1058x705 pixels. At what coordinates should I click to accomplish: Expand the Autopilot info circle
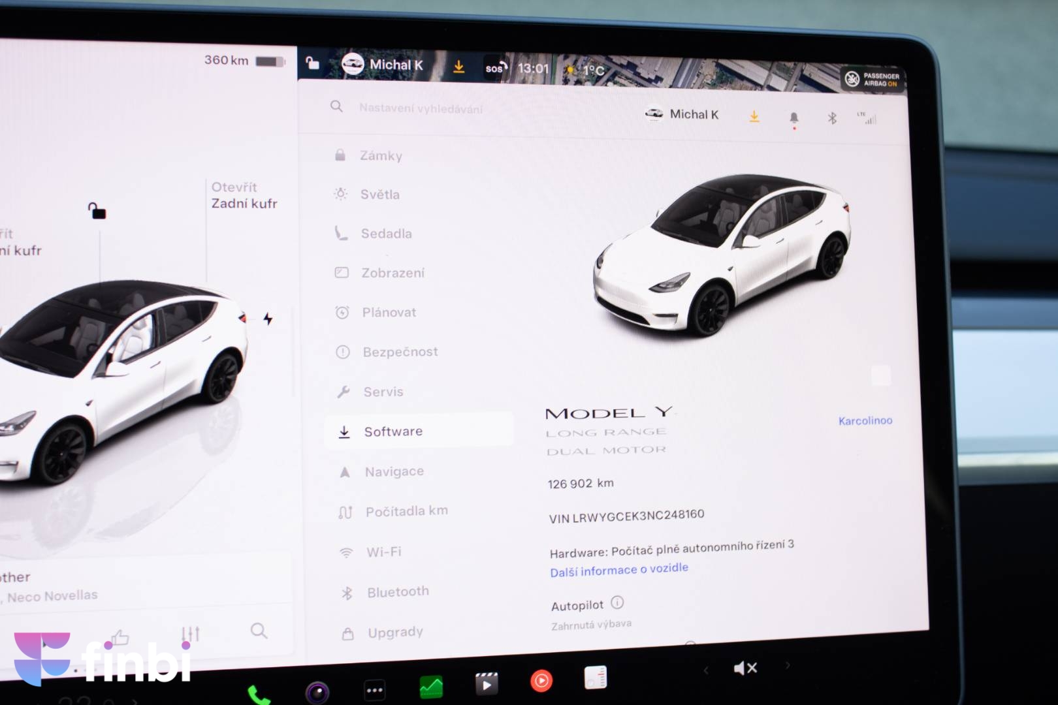[x=617, y=603]
